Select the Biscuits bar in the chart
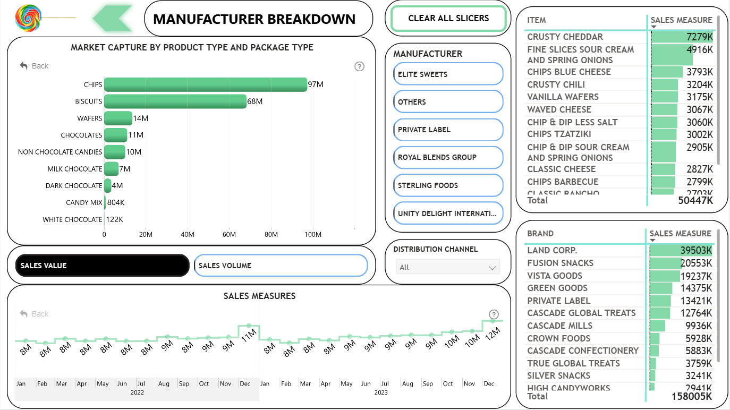This screenshot has height=410, width=730. click(175, 101)
